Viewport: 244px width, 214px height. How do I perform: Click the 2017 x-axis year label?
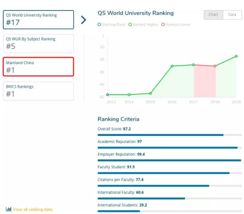(193, 102)
